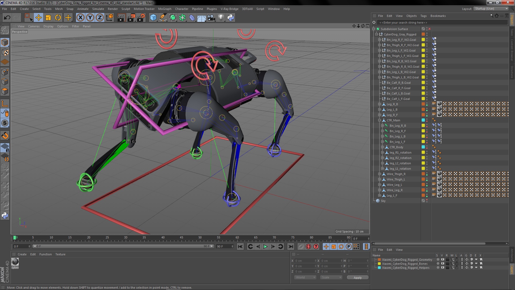Expand the Leg_R_B object
515x290 pixels.
380,104
